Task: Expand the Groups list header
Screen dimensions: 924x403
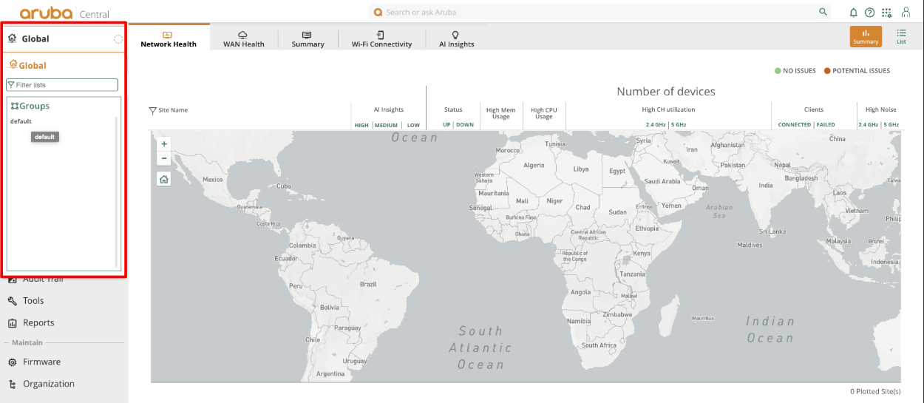Action: coord(30,106)
